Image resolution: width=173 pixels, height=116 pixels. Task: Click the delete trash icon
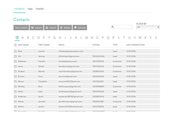tap(61, 28)
